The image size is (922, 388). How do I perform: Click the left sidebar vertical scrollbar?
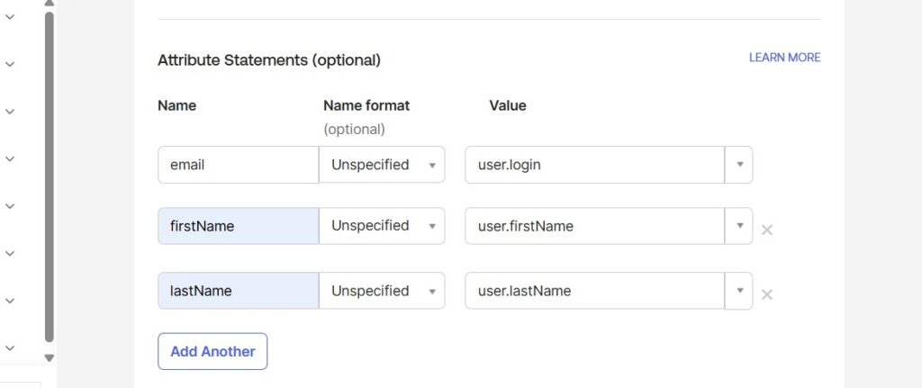[50, 180]
